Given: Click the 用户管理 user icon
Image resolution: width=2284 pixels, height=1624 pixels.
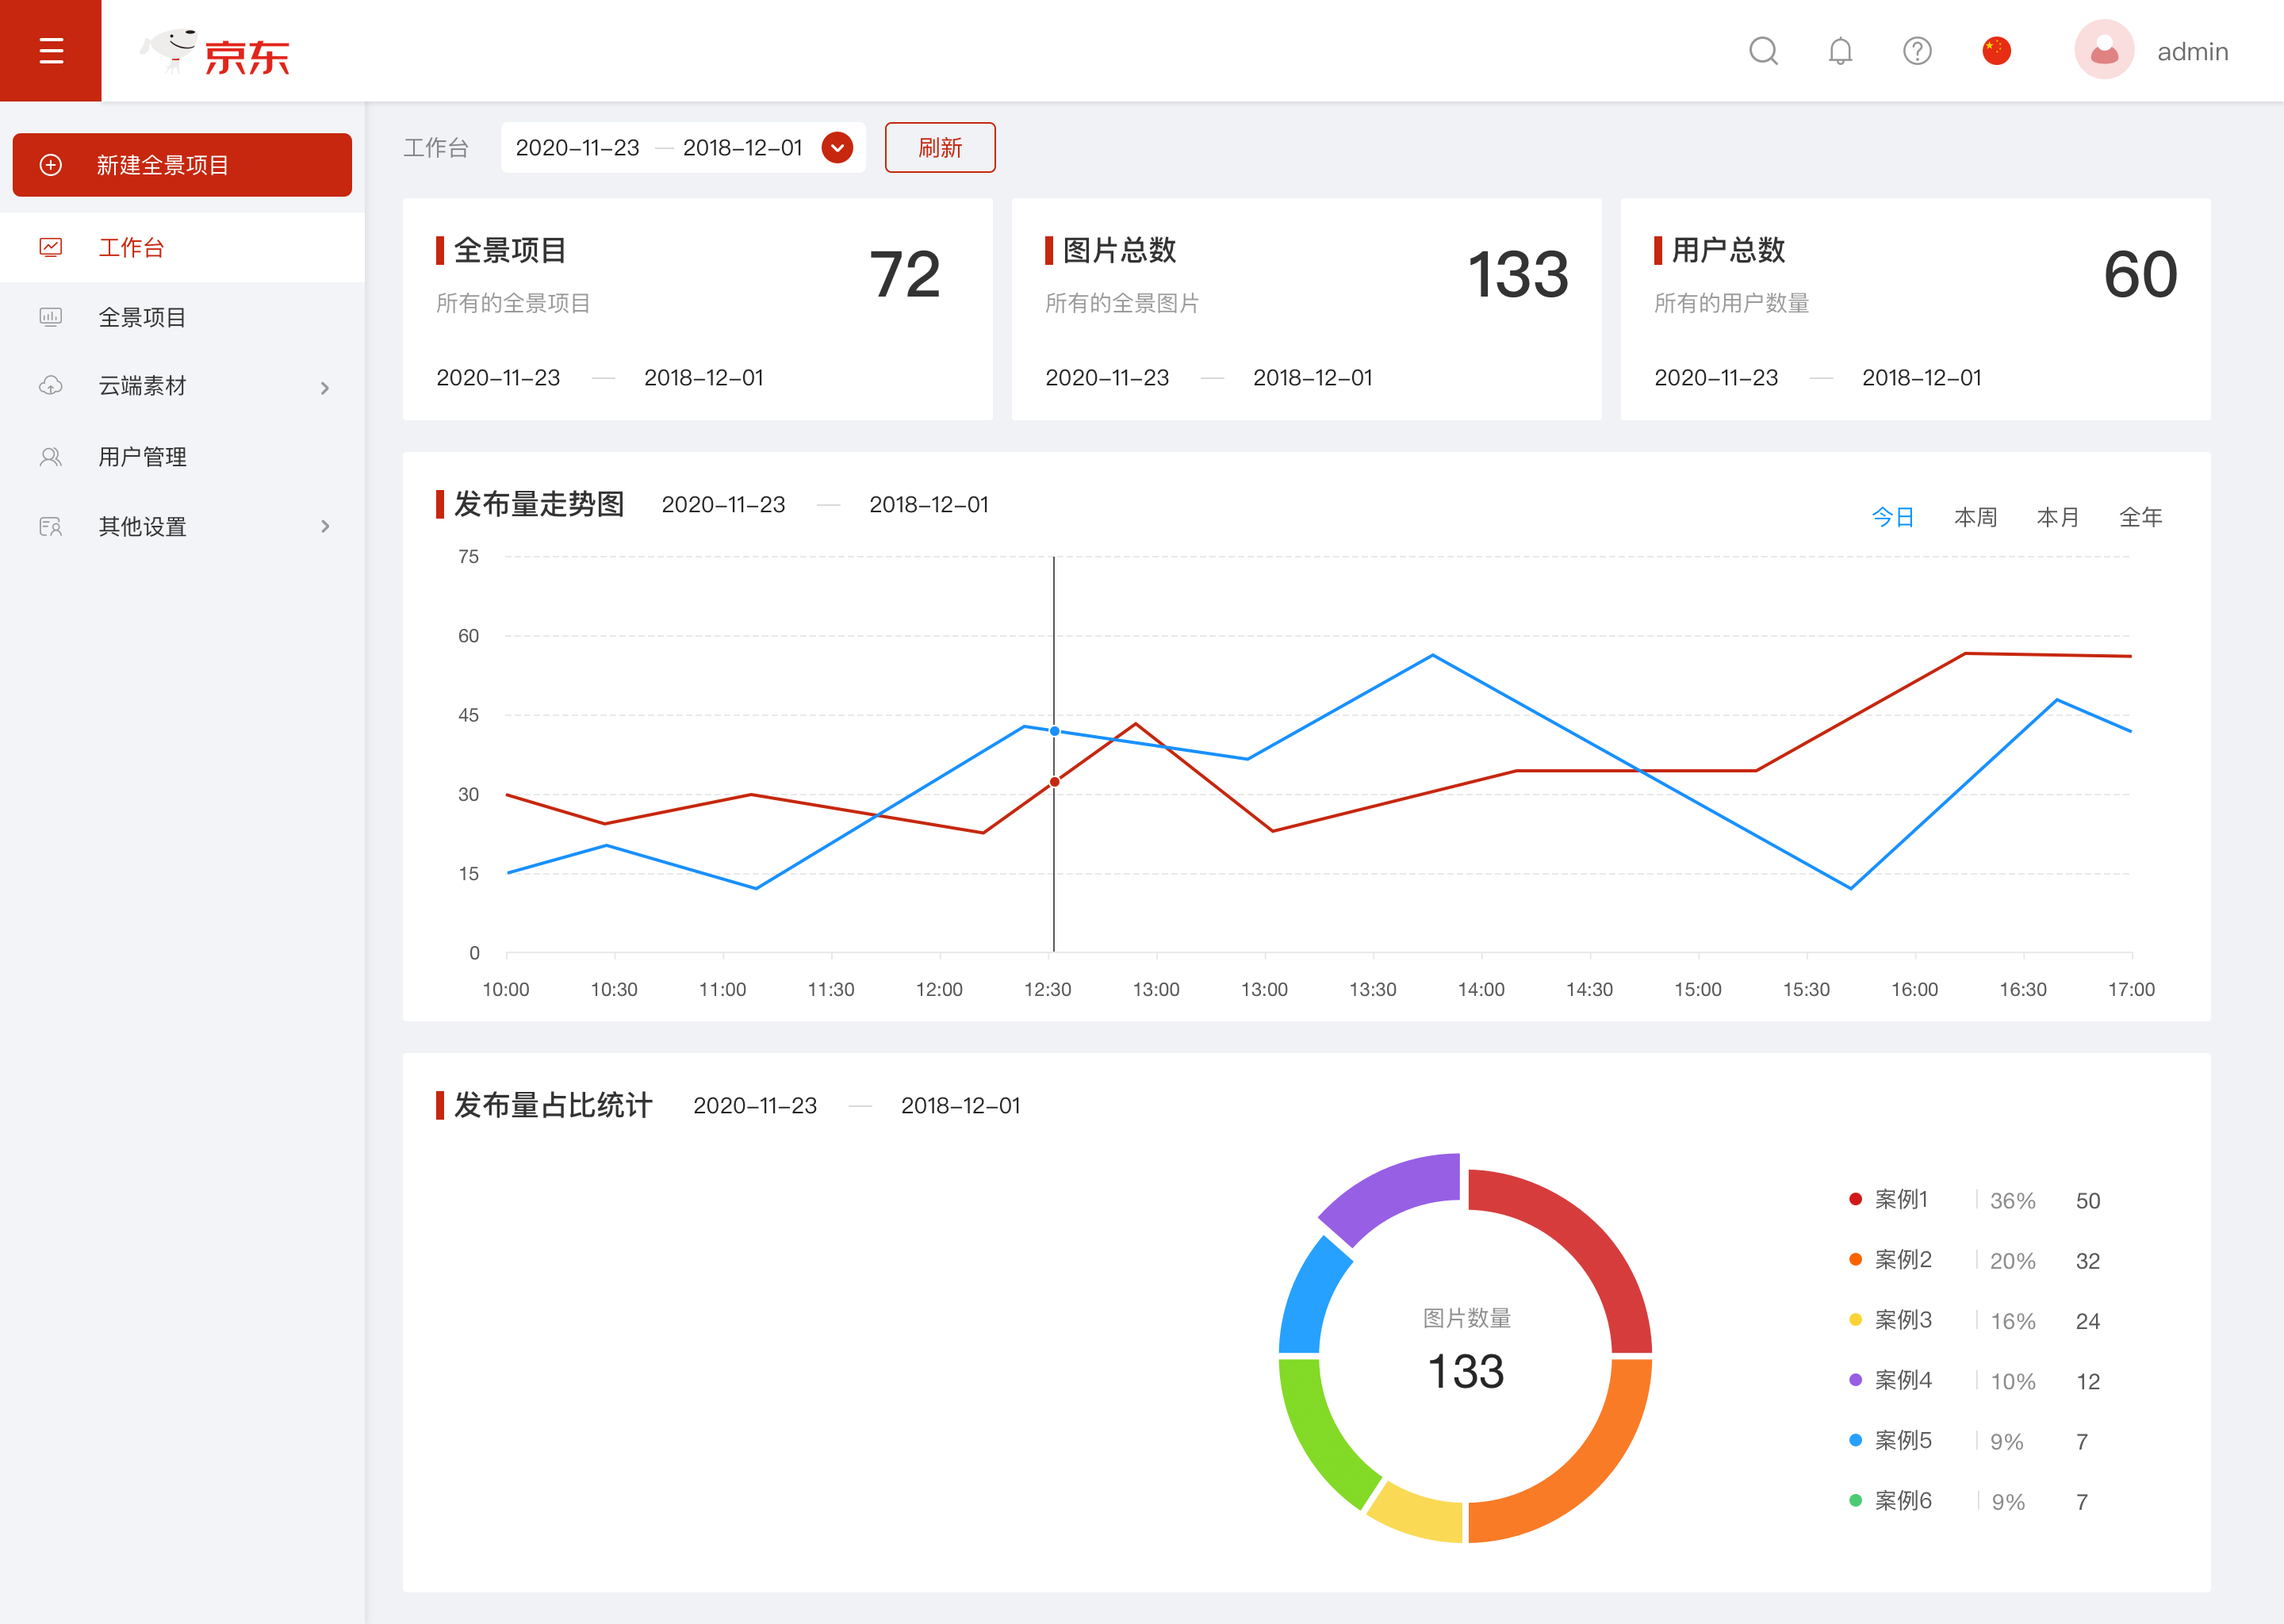Looking at the screenshot, I should coord(50,457).
